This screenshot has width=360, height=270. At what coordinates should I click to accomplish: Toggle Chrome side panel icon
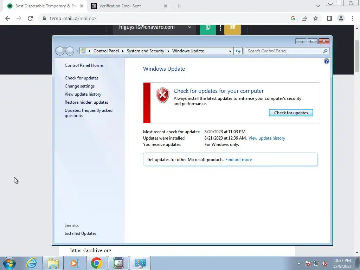coord(330,18)
